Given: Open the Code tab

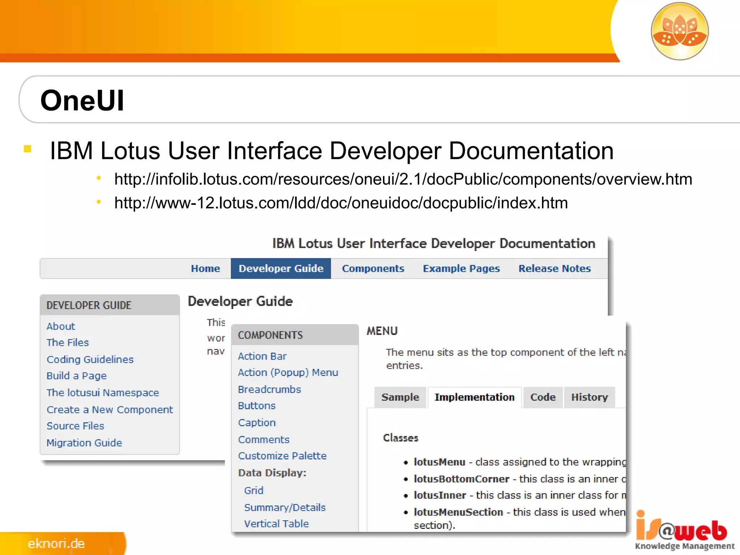Looking at the screenshot, I should pos(543,397).
